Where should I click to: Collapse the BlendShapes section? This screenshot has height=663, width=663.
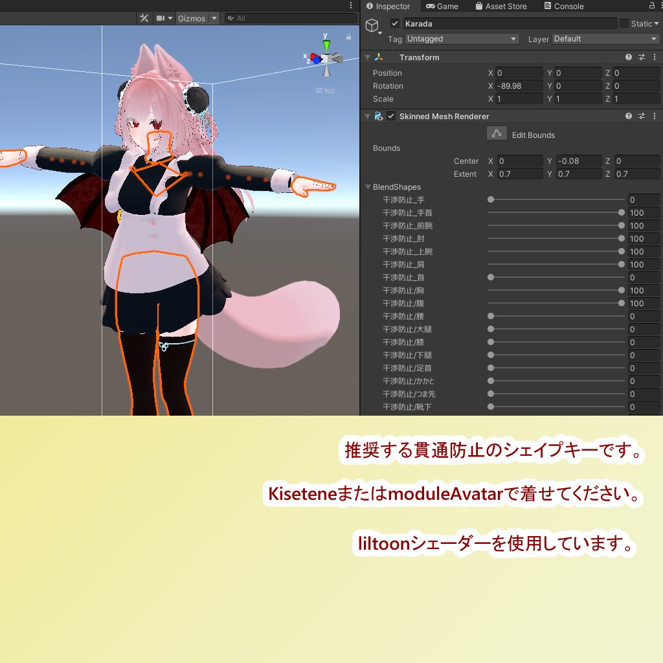coord(368,186)
